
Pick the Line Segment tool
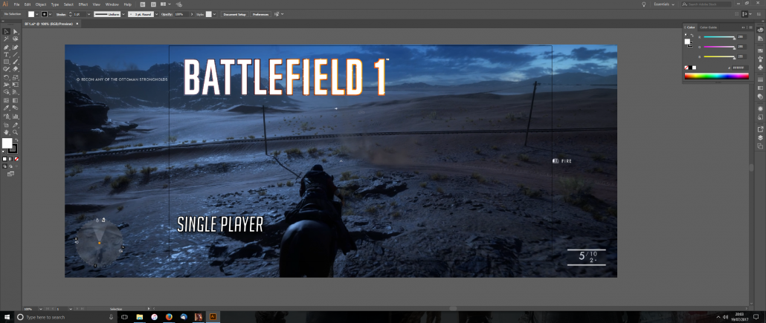click(15, 55)
